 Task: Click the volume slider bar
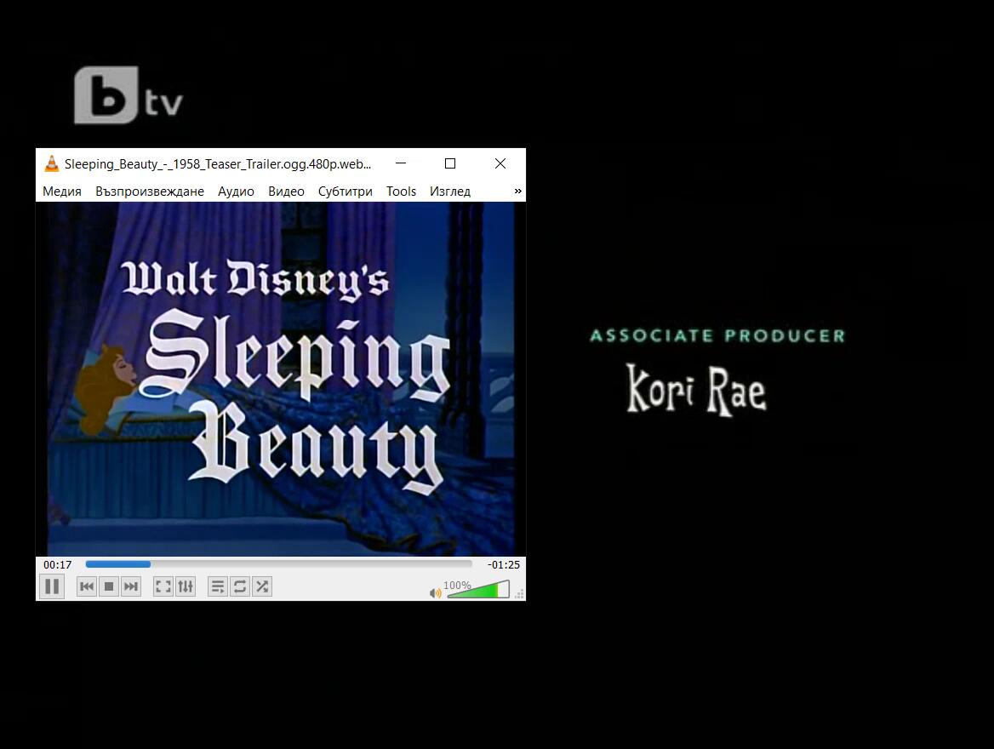pos(477,590)
